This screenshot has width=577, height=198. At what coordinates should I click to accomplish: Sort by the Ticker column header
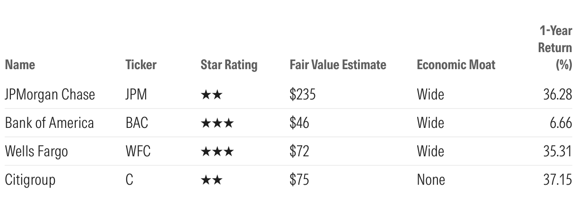[x=140, y=65]
